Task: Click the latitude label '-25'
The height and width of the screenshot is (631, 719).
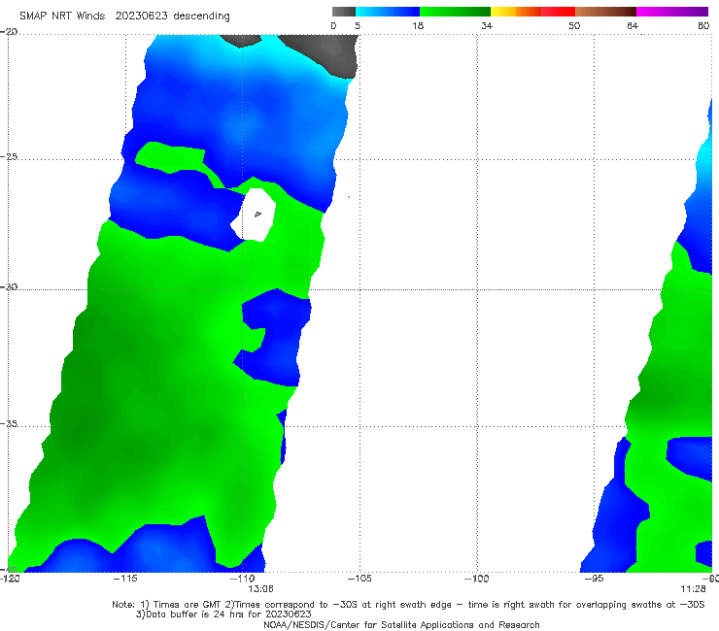Action: [x=9, y=156]
